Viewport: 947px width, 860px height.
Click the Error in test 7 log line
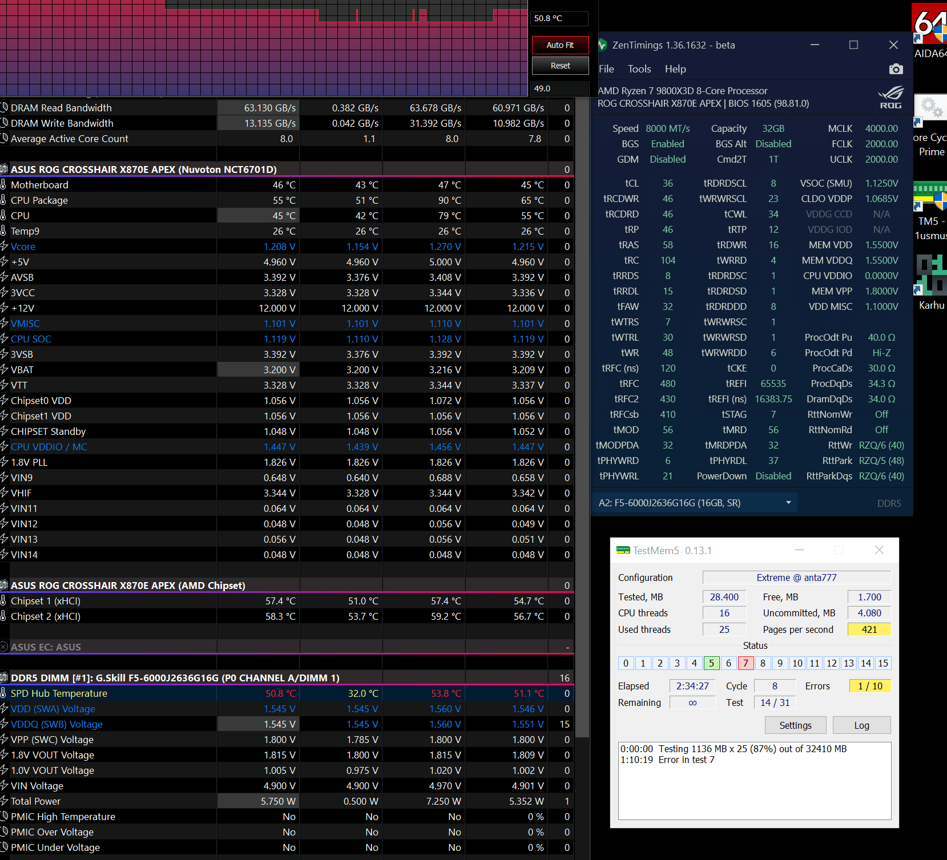(667, 760)
